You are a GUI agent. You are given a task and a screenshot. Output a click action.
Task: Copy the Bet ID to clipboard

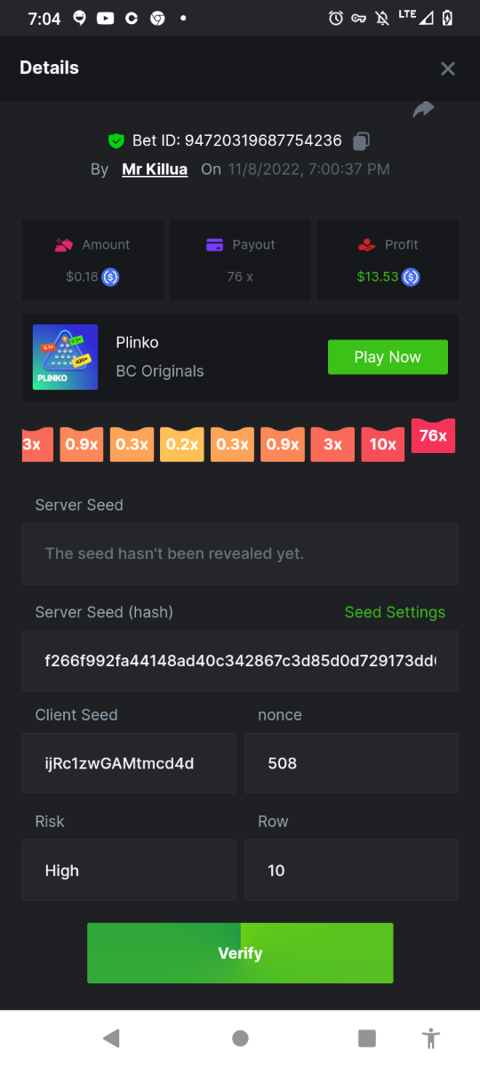pyautogui.click(x=361, y=140)
